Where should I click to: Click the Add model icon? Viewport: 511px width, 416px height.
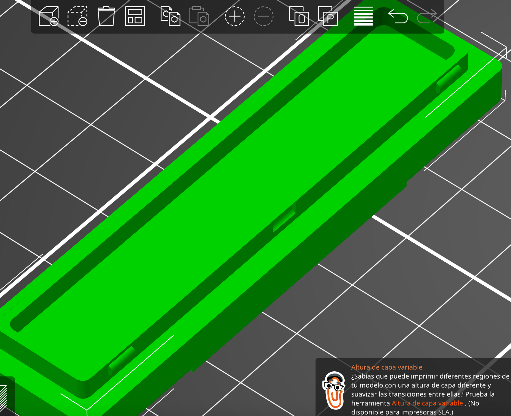(x=49, y=16)
